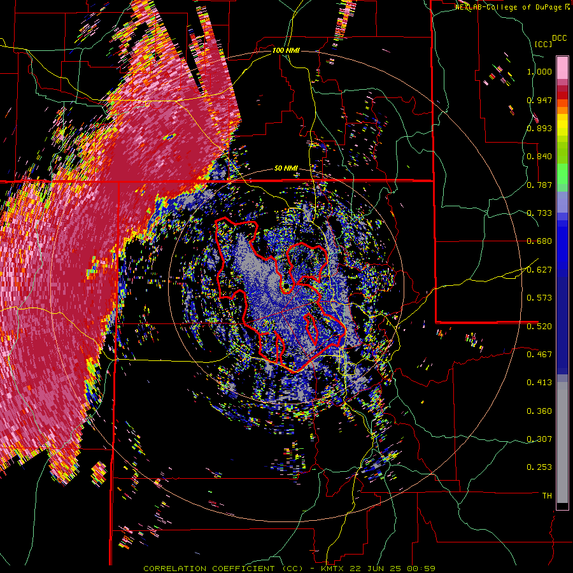Pick the bright green segment of the color scale
Viewport: 573px width, 573px height.
pyautogui.click(x=562, y=174)
